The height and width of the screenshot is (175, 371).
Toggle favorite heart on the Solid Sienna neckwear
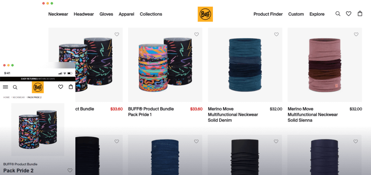[x=356, y=34]
